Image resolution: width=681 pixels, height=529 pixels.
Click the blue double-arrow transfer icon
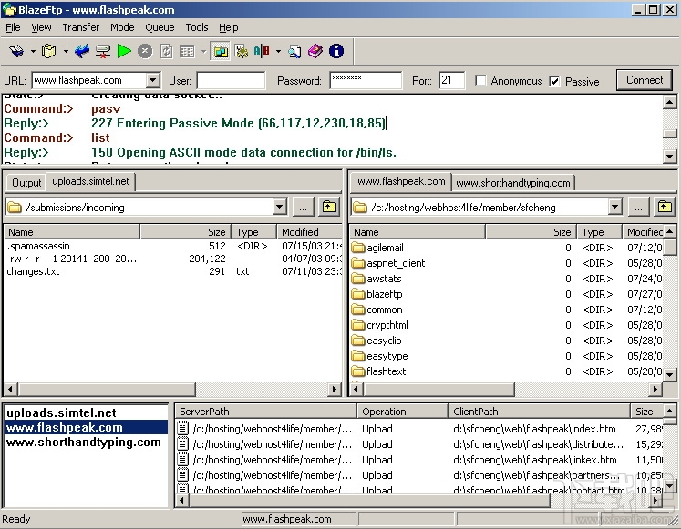(82, 52)
